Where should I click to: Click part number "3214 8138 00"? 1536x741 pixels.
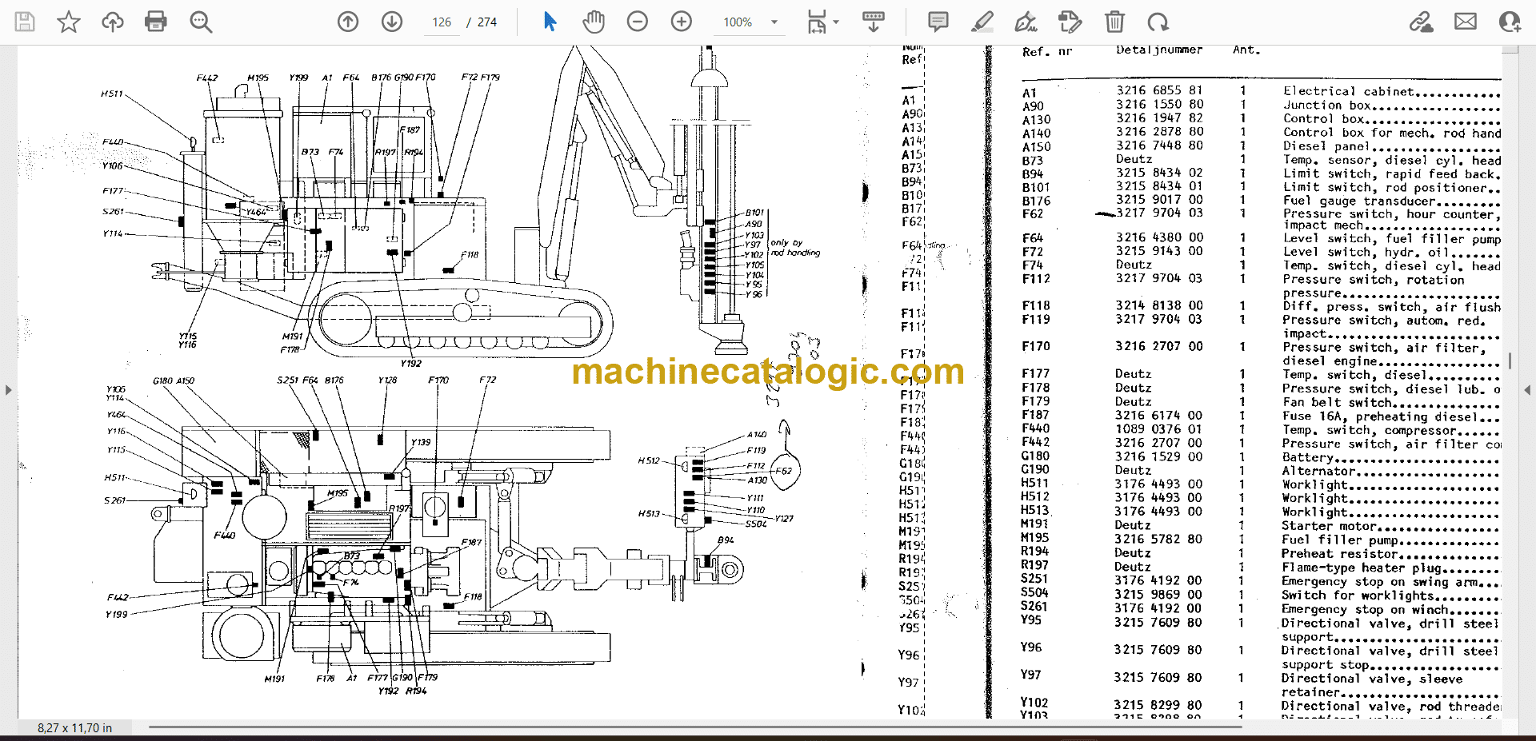point(1159,305)
